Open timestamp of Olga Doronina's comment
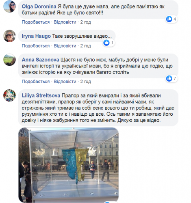The height and width of the screenshot is (203, 191). click(x=86, y=22)
